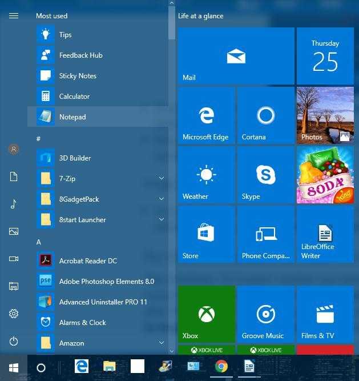Open the Pictures folder sidebar icon
This screenshot has height=381, width=359.
pos(14,231)
